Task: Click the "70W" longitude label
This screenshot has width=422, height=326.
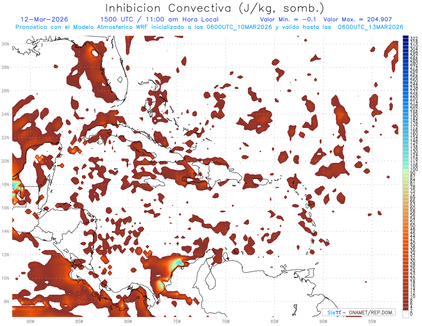Action: click(226, 321)
